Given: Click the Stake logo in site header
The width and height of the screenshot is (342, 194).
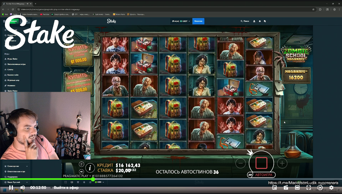Looking at the screenshot, I should click(112, 21).
